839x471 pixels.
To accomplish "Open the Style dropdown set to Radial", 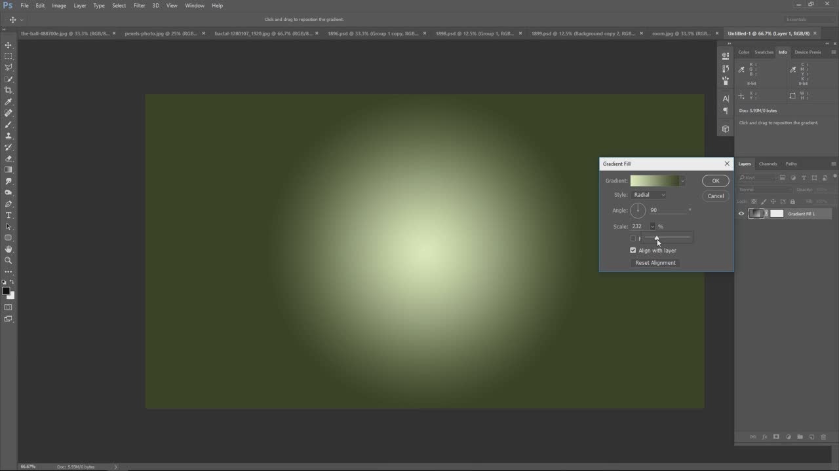I will pos(649,195).
